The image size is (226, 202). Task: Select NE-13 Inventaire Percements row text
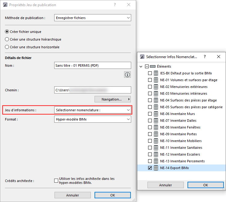[x=182, y=161]
